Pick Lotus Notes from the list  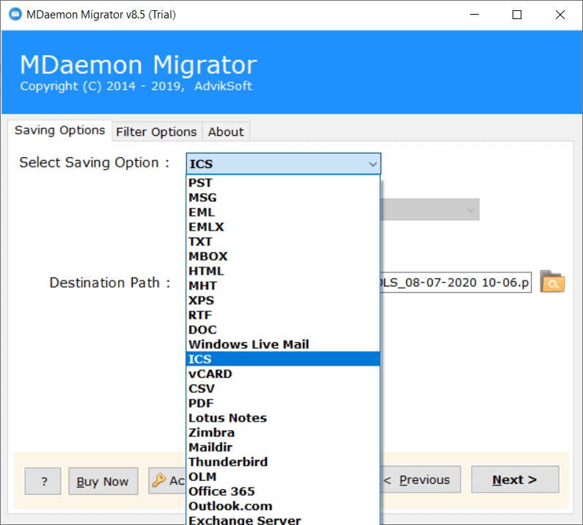coord(283,418)
